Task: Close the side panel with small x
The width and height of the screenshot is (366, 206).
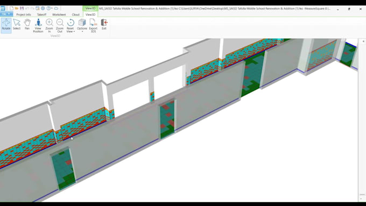Action: coord(363,41)
